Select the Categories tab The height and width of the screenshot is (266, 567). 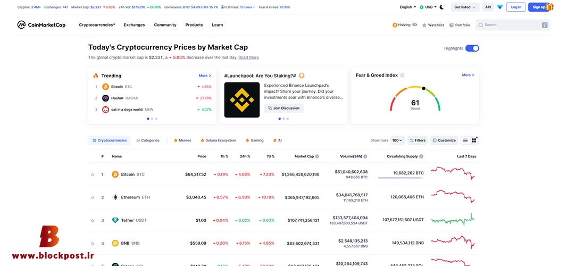pyautogui.click(x=148, y=140)
